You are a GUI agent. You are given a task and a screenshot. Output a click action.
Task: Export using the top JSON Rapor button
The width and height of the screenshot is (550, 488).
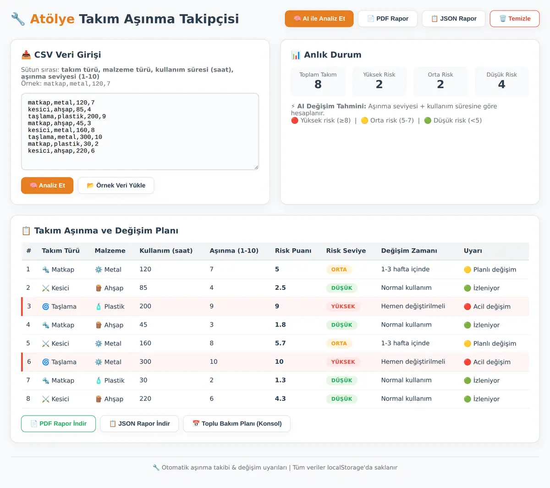click(x=454, y=19)
